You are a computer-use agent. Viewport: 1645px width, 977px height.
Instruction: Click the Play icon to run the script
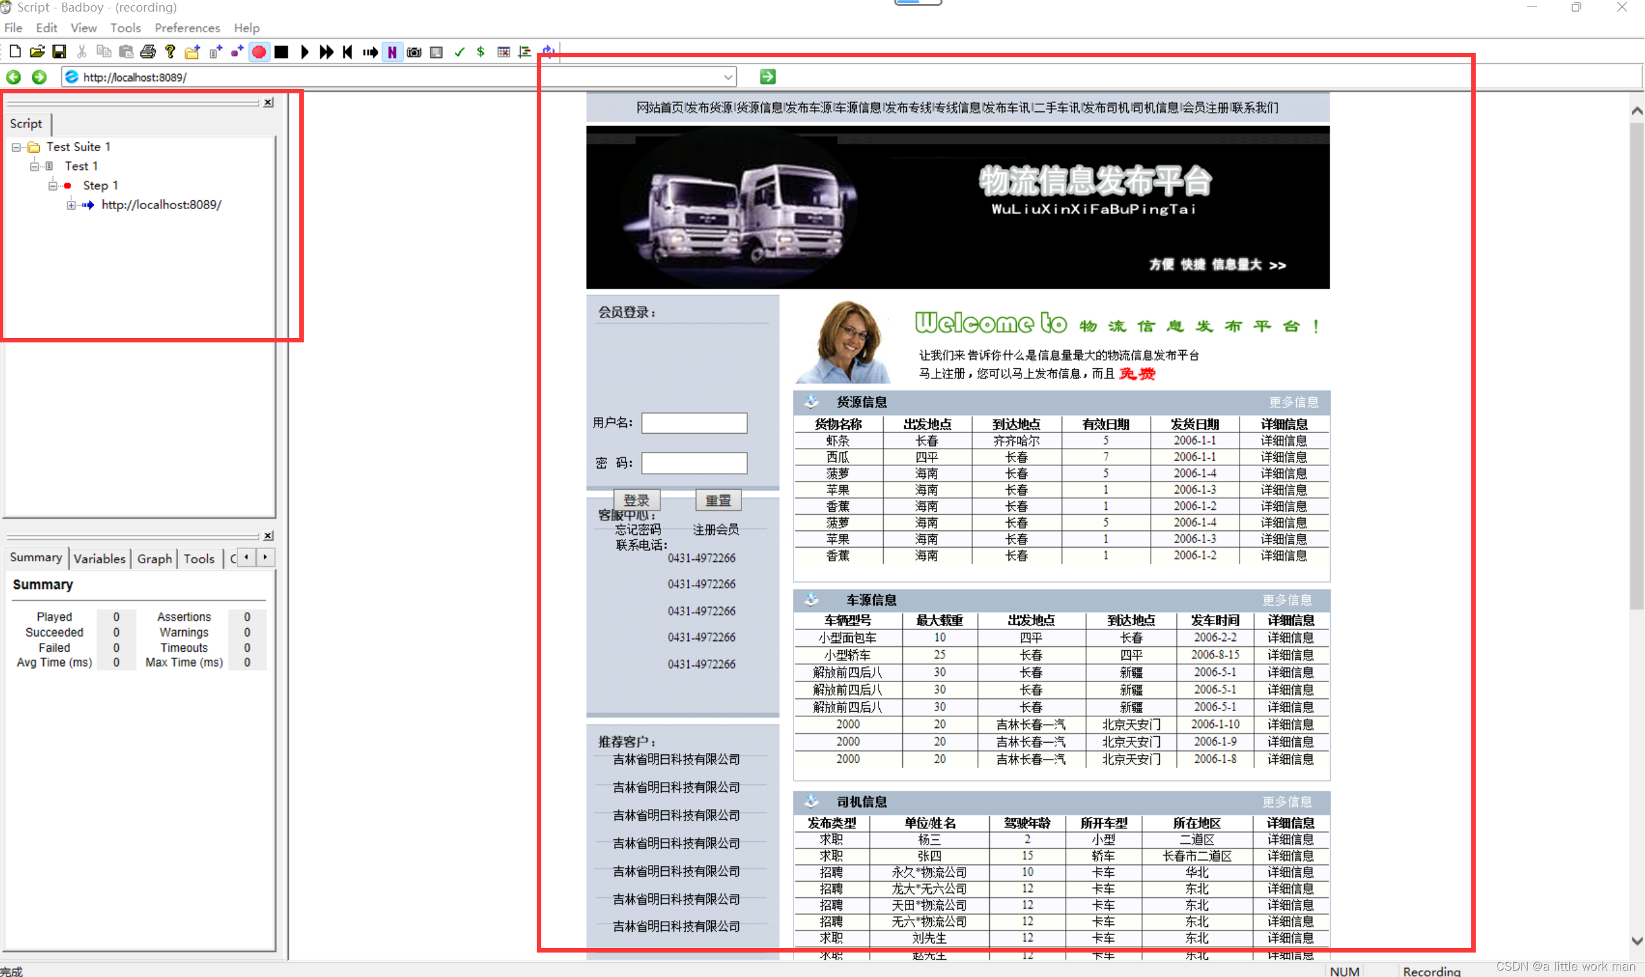pyautogui.click(x=304, y=52)
